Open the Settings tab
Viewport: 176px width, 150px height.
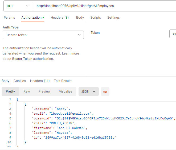tap(113, 18)
